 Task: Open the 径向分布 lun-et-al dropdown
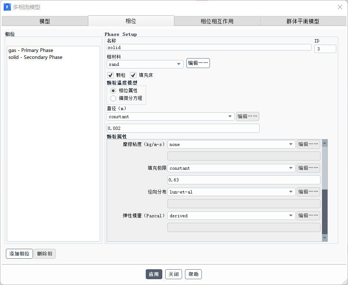point(231,192)
